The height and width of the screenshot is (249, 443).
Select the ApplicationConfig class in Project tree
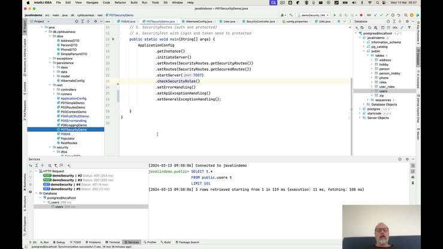coord(74,98)
